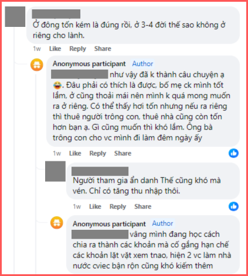The width and height of the screenshot is (248, 276).
Task: Share the top comment
Action: (103, 49)
